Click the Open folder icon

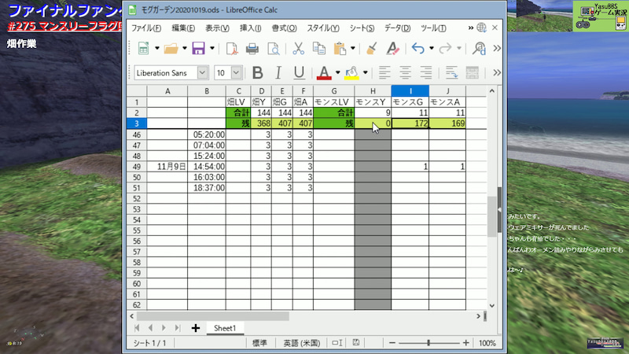click(x=171, y=49)
